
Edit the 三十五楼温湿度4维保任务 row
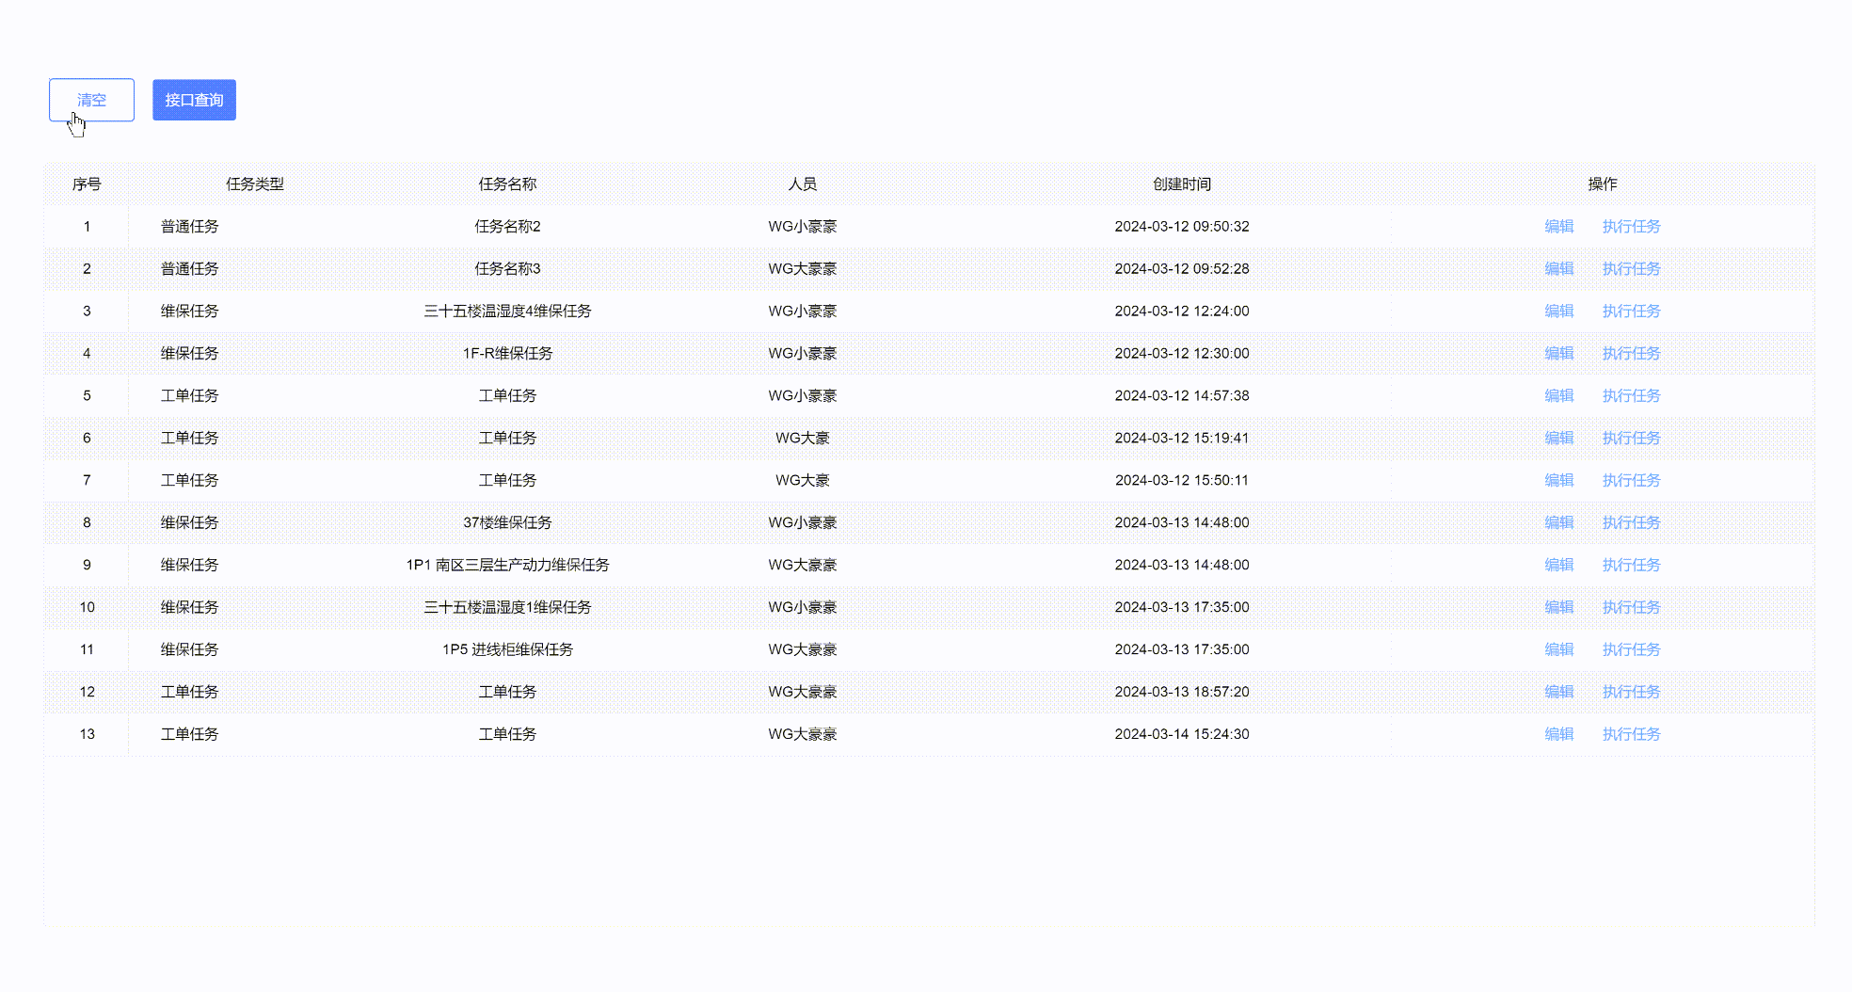pyautogui.click(x=1558, y=311)
